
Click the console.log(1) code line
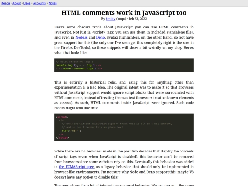(78, 65)
